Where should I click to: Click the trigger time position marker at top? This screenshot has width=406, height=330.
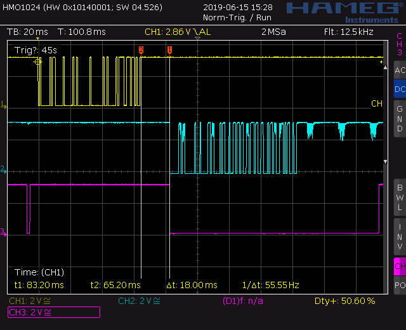(37, 40)
